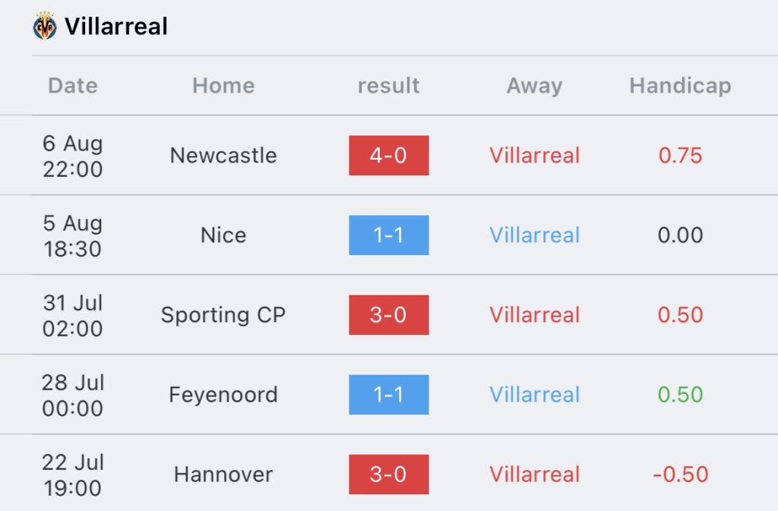Open the Villarreal team title
The height and width of the screenshot is (511, 778).
point(116,27)
